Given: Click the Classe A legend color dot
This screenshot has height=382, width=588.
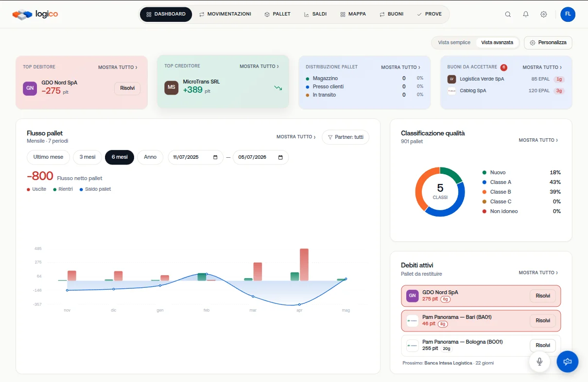Looking at the screenshot, I should [x=484, y=182].
